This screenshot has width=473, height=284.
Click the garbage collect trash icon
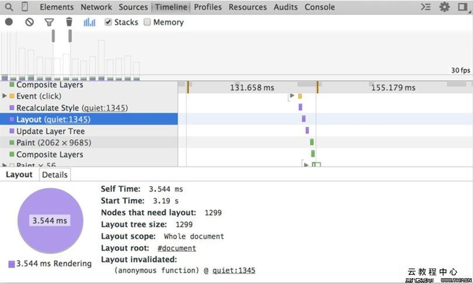click(69, 22)
